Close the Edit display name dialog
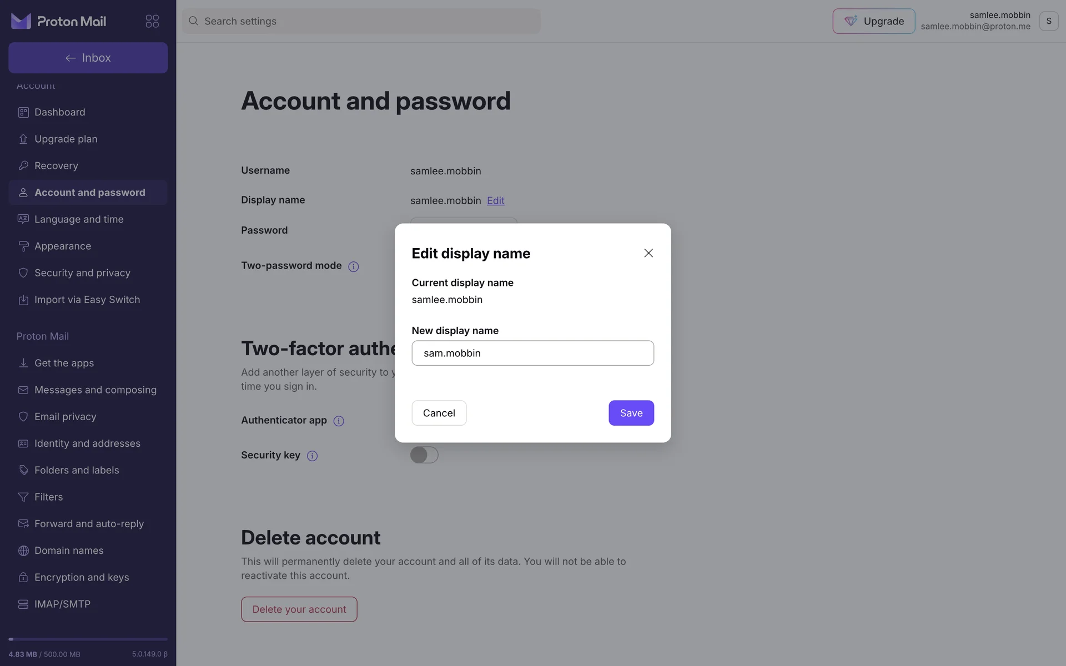The height and width of the screenshot is (666, 1066). pyautogui.click(x=648, y=253)
